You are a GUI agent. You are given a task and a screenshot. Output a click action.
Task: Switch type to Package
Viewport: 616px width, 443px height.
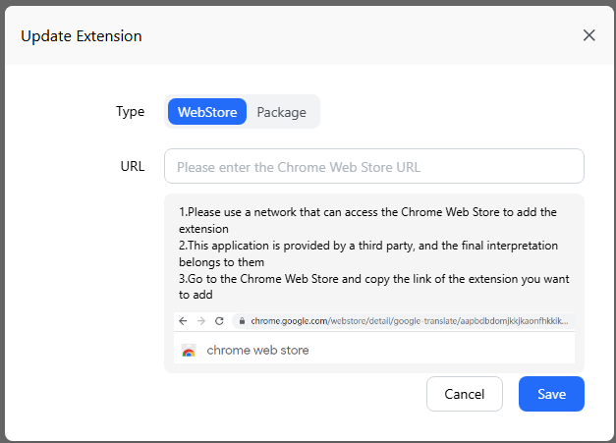click(281, 112)
